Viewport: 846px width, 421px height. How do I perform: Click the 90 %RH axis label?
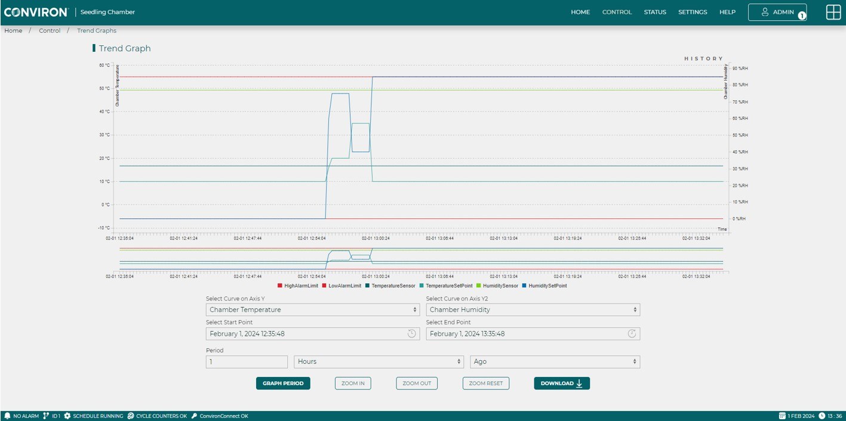740,69
